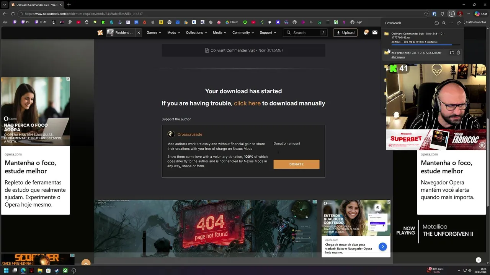Close the Resident Evil game filter

139,32
